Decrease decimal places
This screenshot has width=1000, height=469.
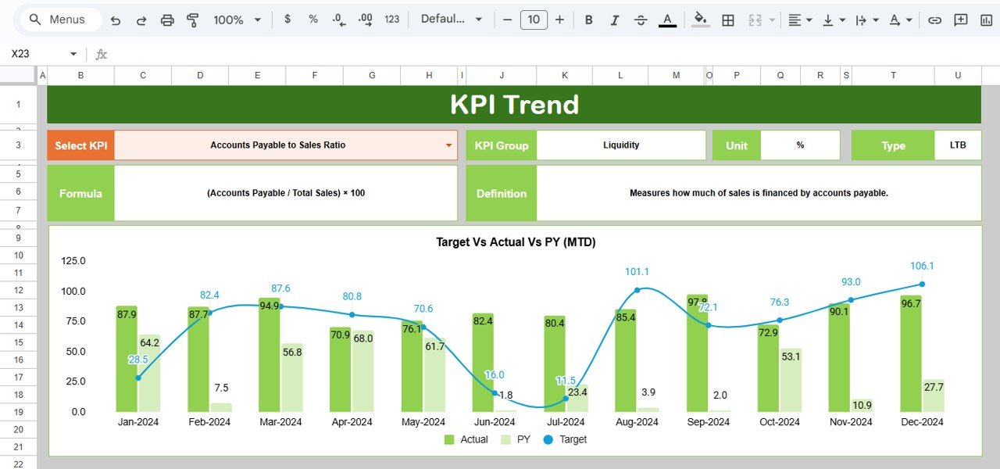(337, 20)
